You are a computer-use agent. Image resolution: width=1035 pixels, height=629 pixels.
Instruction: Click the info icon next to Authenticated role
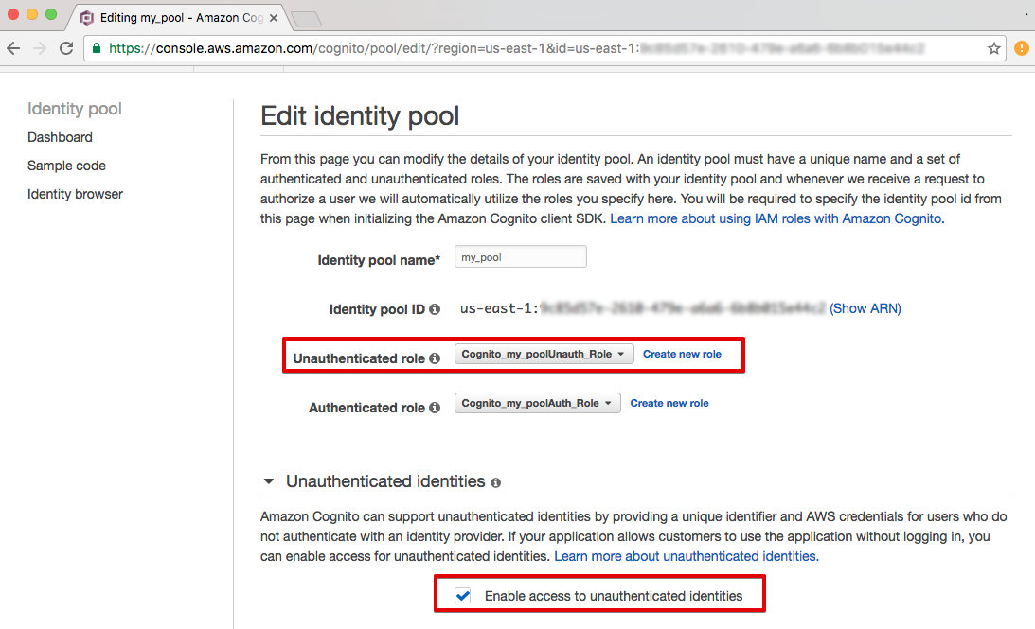[x=435, y=408]
